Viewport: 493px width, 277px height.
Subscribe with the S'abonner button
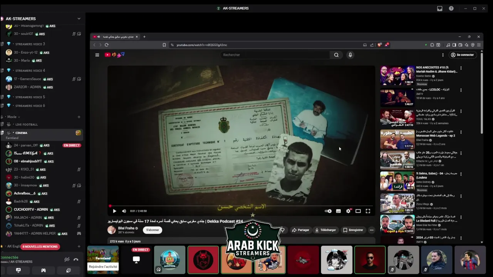(x=153, y=230)
